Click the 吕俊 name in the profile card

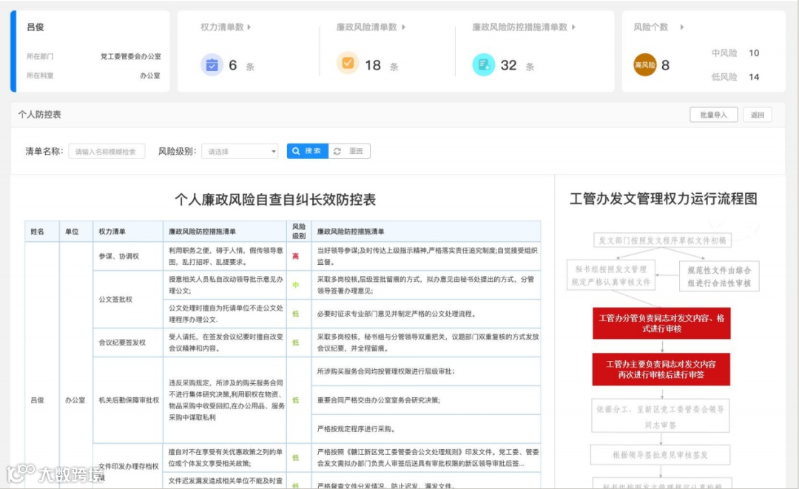pos(36,27)
